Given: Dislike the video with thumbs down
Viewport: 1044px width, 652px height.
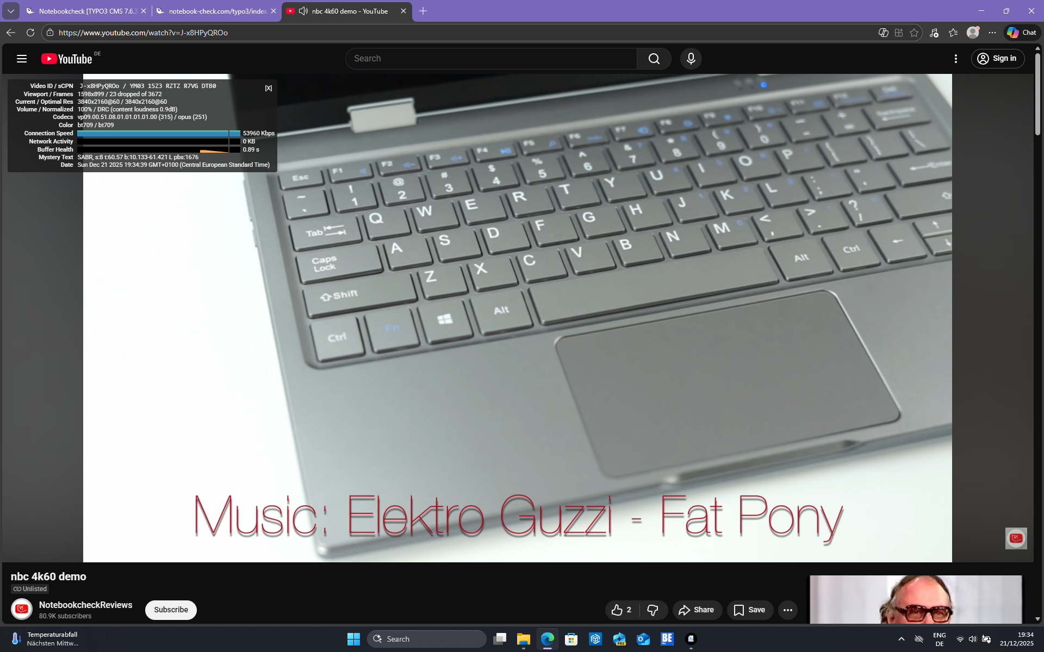Looking at the screenshot, I should (653, 610).
